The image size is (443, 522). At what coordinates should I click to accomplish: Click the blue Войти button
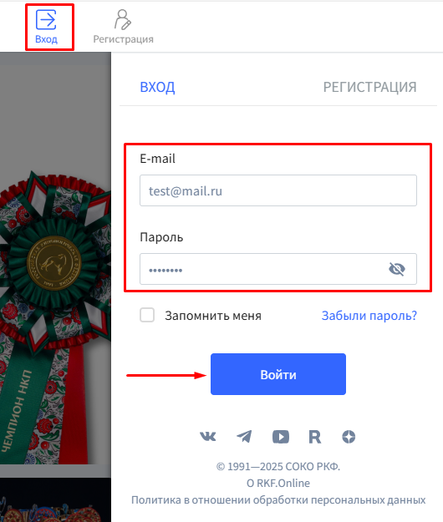[x=278, y=374]
